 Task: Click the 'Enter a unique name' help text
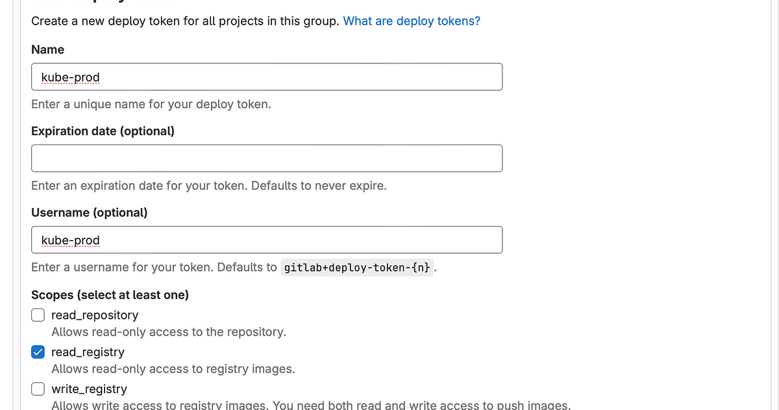coord(151,104)
